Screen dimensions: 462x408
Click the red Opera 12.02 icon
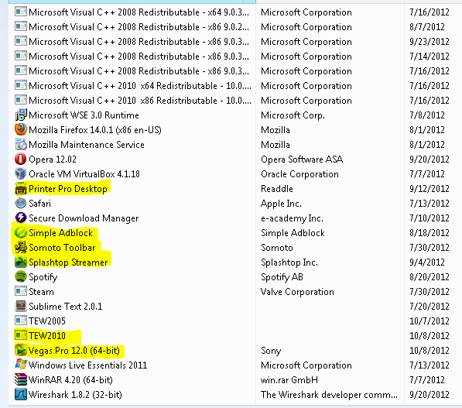(21, 159)
